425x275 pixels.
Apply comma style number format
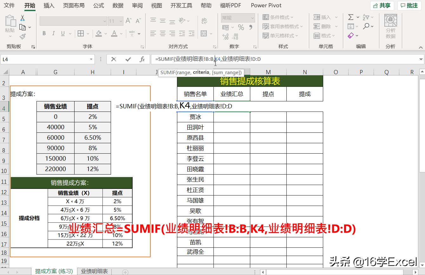tap(250, 27)
